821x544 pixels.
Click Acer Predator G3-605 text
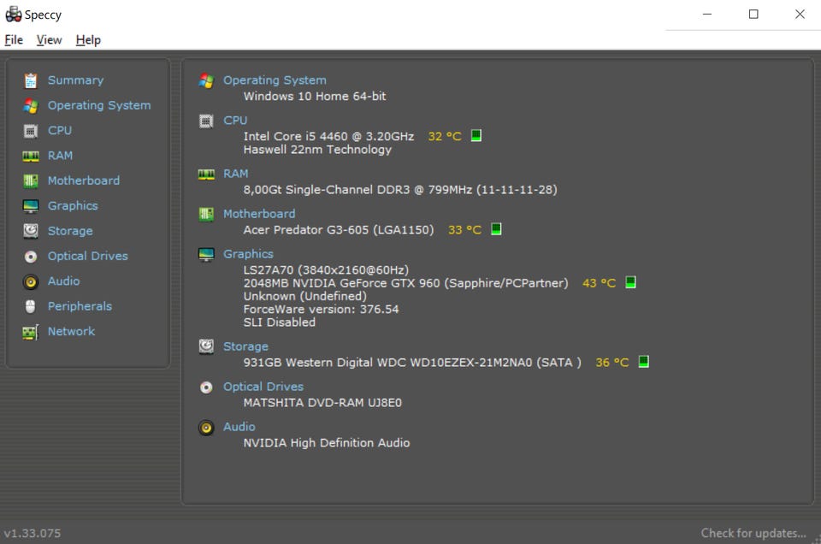pyautogui.click(x=339, y=230)
